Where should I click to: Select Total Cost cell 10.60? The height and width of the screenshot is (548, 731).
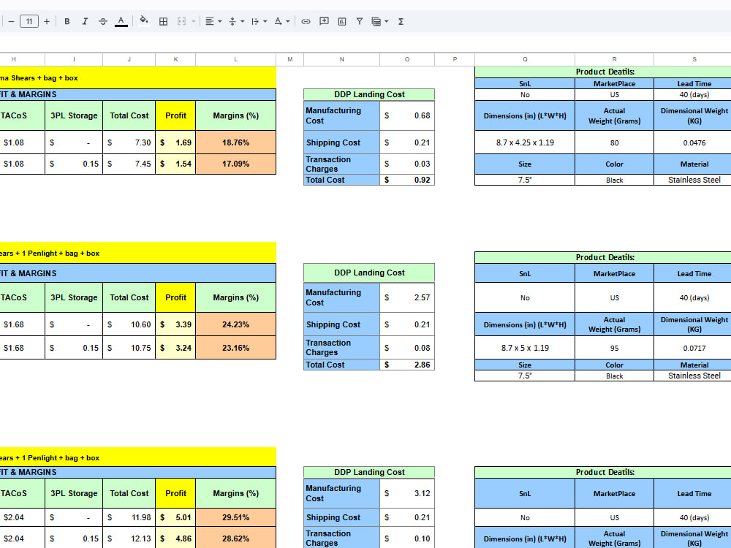point(129,324)
